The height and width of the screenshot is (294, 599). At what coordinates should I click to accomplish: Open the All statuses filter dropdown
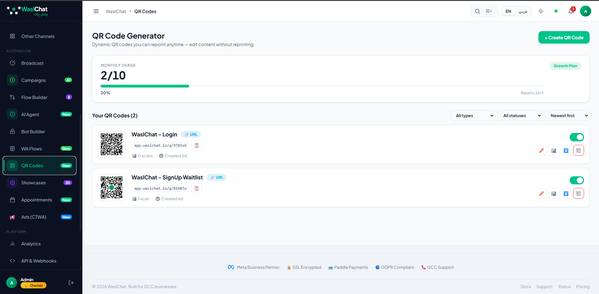point(520,116)
